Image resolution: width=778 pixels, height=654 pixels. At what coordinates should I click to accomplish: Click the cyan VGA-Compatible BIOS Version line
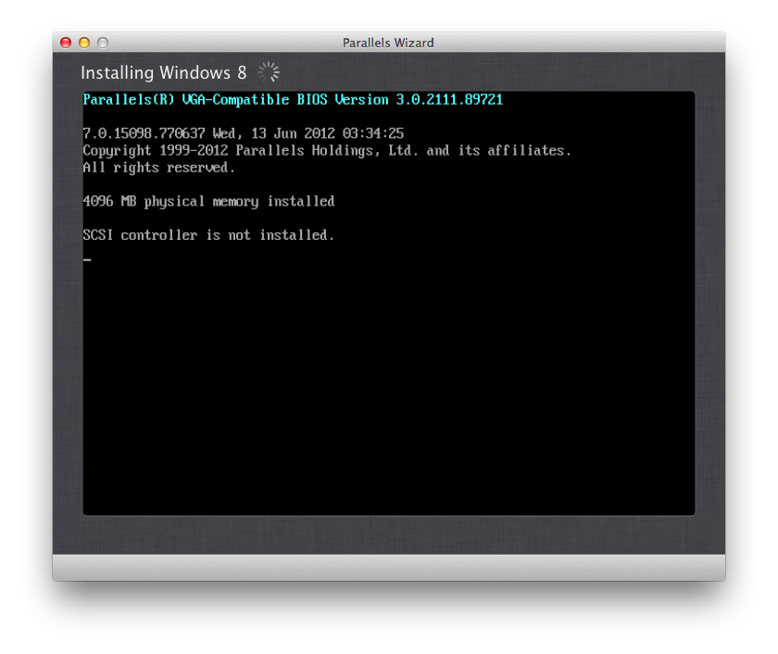click(293, 100)
